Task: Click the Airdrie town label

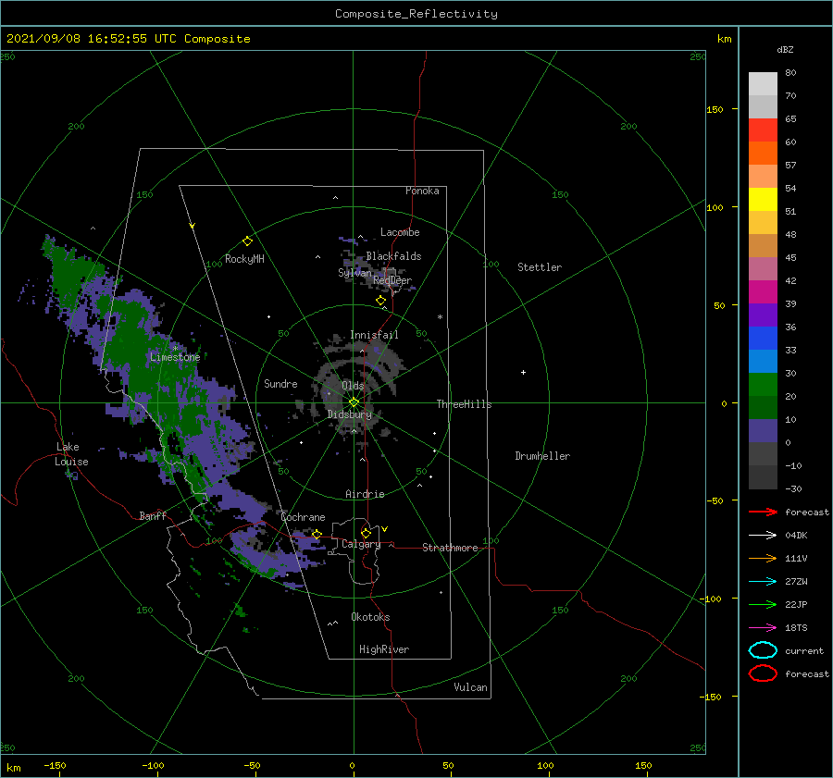Action: coord(365,494)
